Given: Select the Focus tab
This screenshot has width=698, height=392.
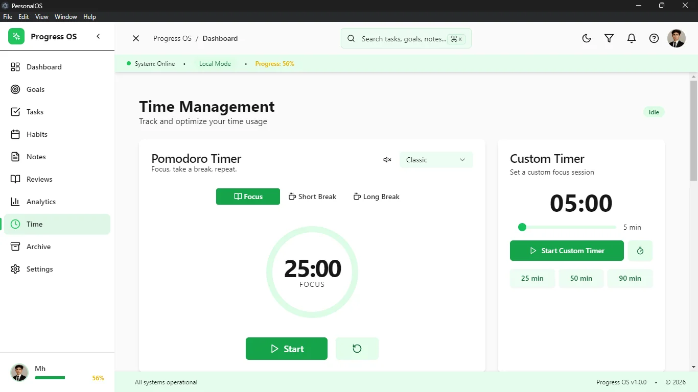Looking at the screenshot, I should [248, 197].
